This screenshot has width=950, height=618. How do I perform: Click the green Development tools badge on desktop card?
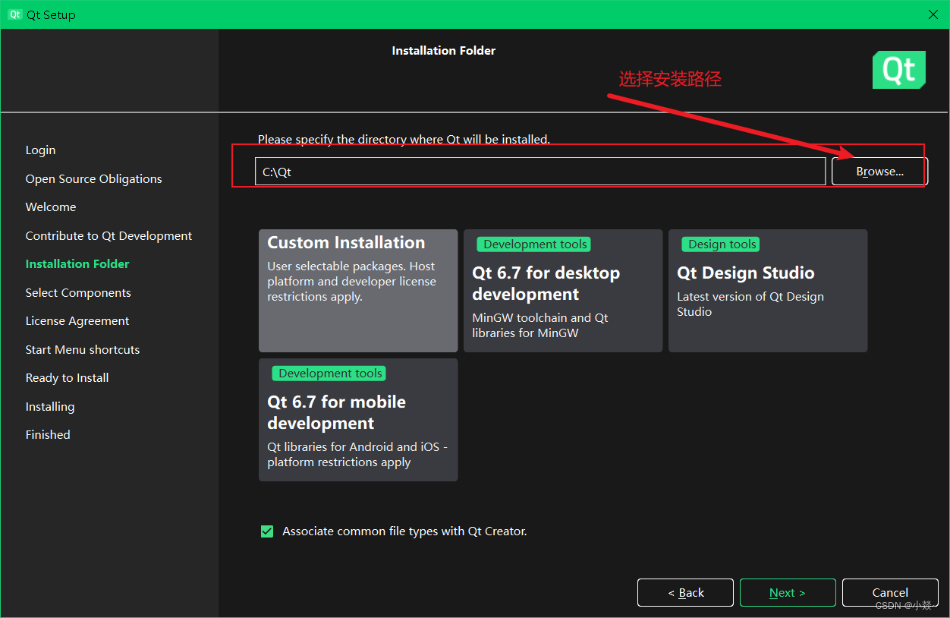533,244
